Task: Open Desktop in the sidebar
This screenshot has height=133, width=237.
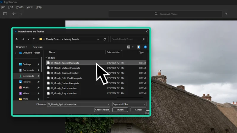Action: coord(27,64)
